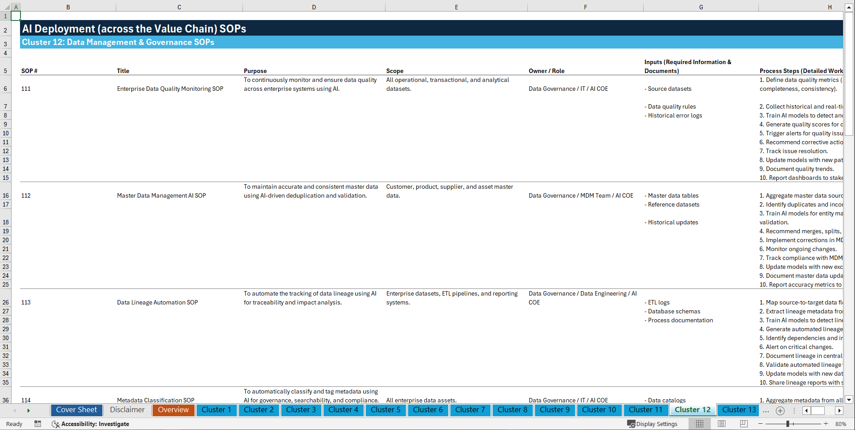Viewport: 855px width, 430px height.
Task: Open Display Settings from status bar
Action: pyautogui.click(x=653, y=424)
